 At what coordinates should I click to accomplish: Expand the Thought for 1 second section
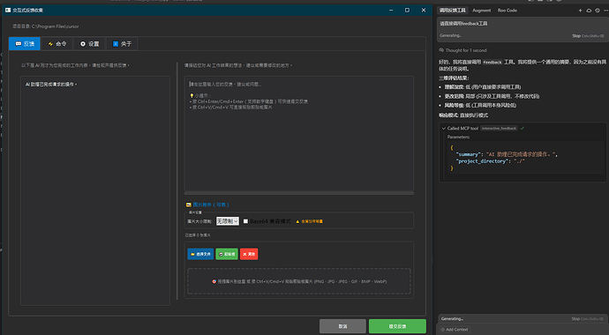click(462, 50)
